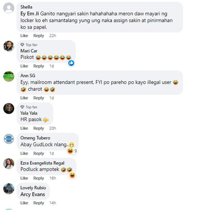Click Yala Yala's profile avatar
Screen dimensions: 197x210
tap(9, 108)
